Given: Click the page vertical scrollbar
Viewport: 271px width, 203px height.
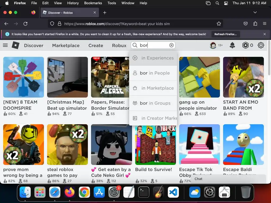Looking at the screenshot, I should click(x=269, y=58).
